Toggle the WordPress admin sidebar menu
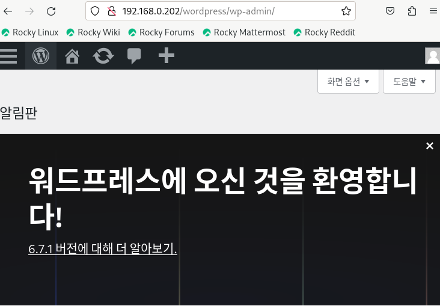 coord(8,56)
